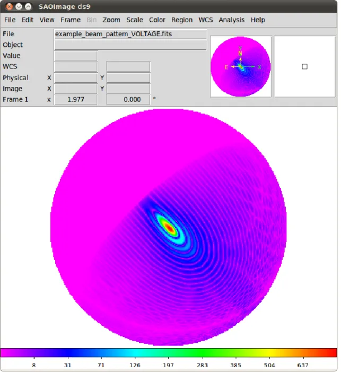Click the E direction label in panner
Image resolution: width=341 pixels, height=372 pixels.
pos(226,67)
